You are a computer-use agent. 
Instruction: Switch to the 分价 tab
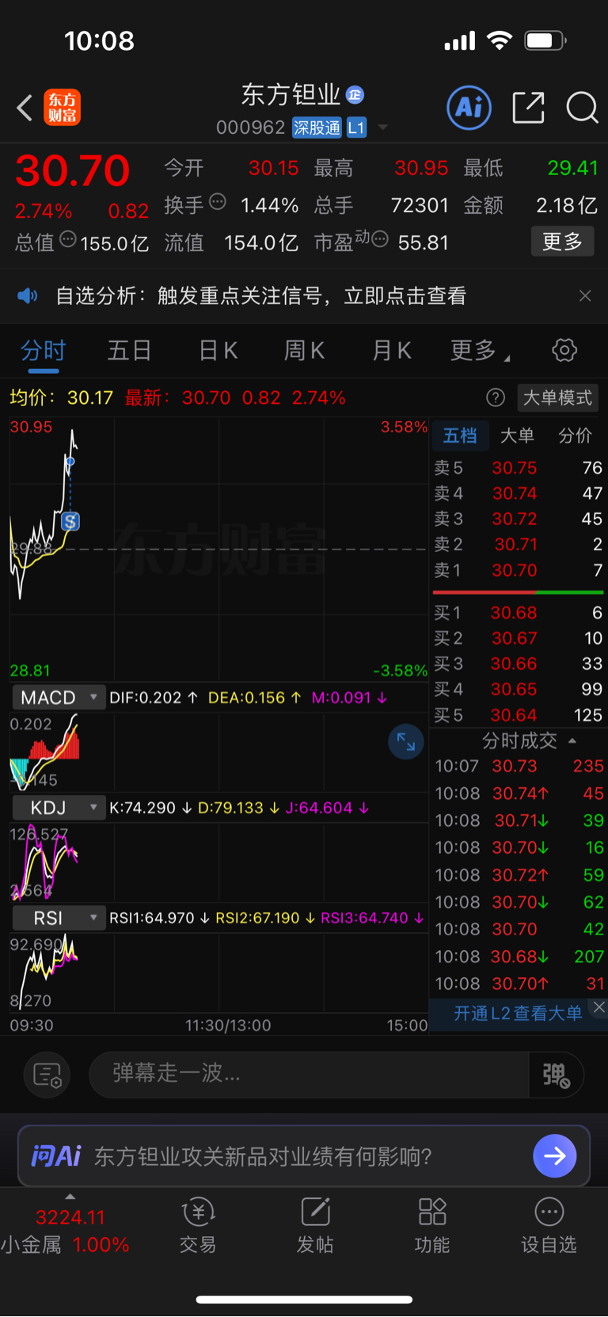tap(575, 436)
